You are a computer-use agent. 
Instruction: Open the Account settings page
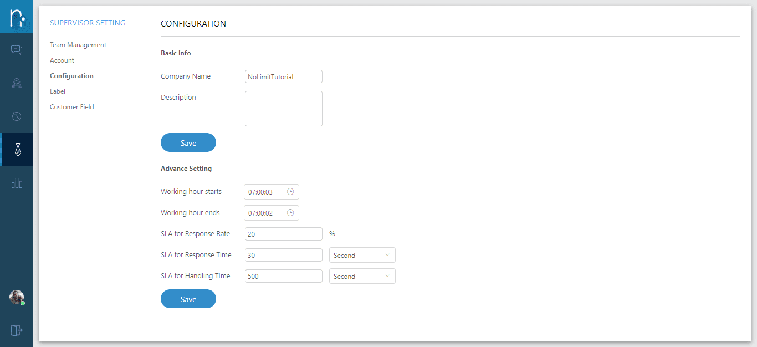click(x=62, y=60)
